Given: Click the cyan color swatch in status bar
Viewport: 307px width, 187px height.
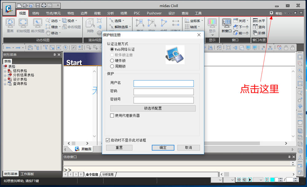Looking at the screenshot, I should (x=272, y=180).
